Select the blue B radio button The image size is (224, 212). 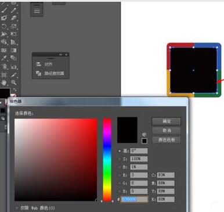point(120,191)
